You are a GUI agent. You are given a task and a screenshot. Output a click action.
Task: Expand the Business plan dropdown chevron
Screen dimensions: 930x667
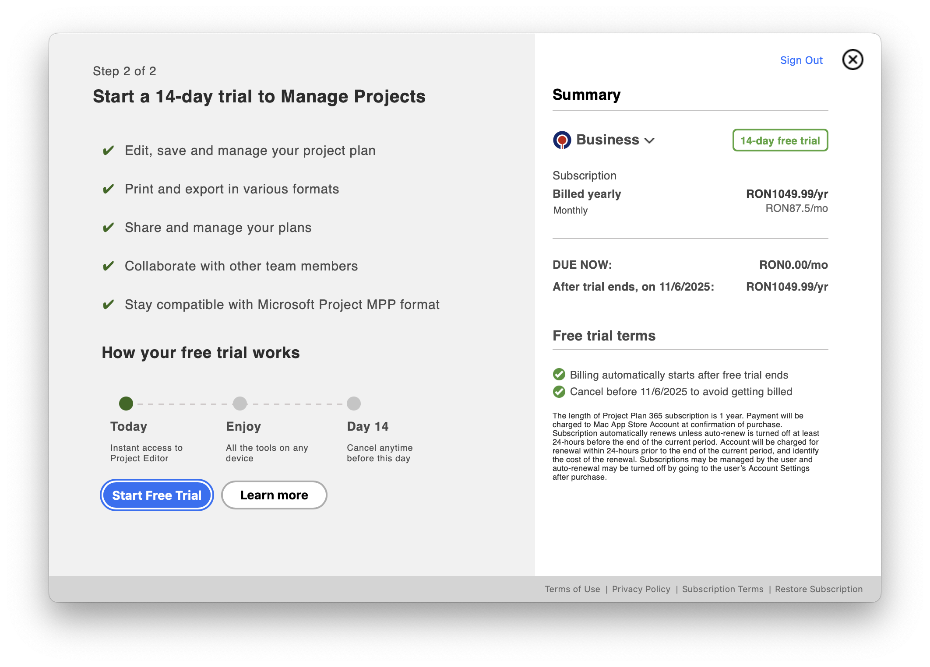pyautogui.click(x=649, y=140)
